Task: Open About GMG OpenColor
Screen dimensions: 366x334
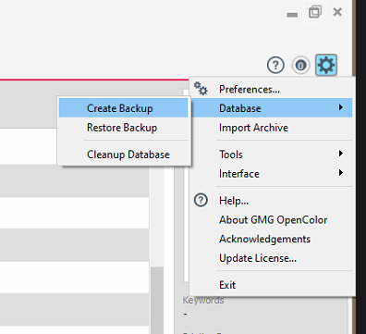Action: [272, 220]
